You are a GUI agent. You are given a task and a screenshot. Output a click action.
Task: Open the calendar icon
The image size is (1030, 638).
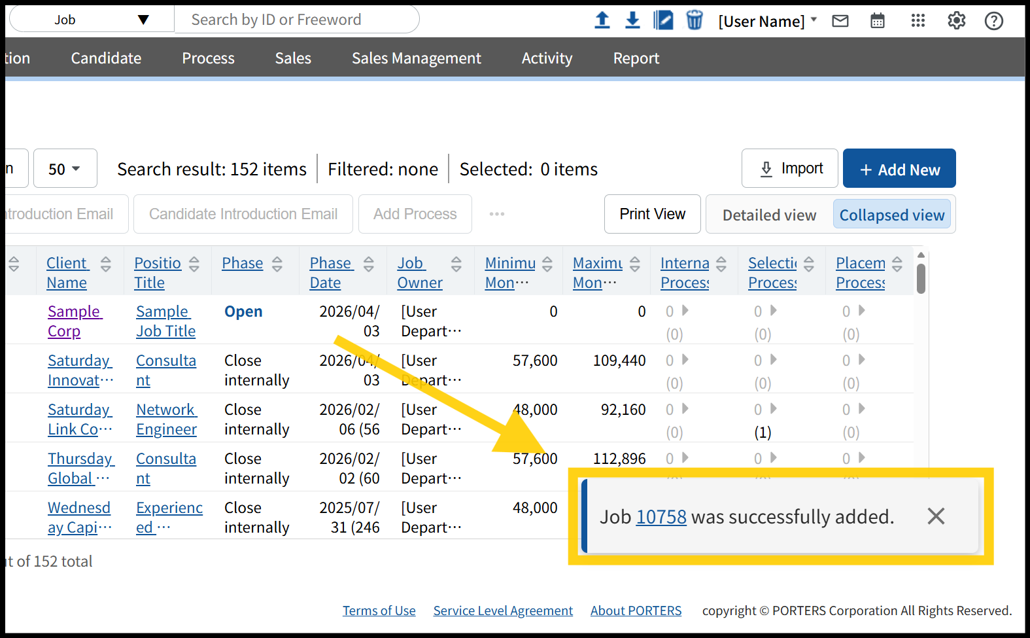(877, 21)
